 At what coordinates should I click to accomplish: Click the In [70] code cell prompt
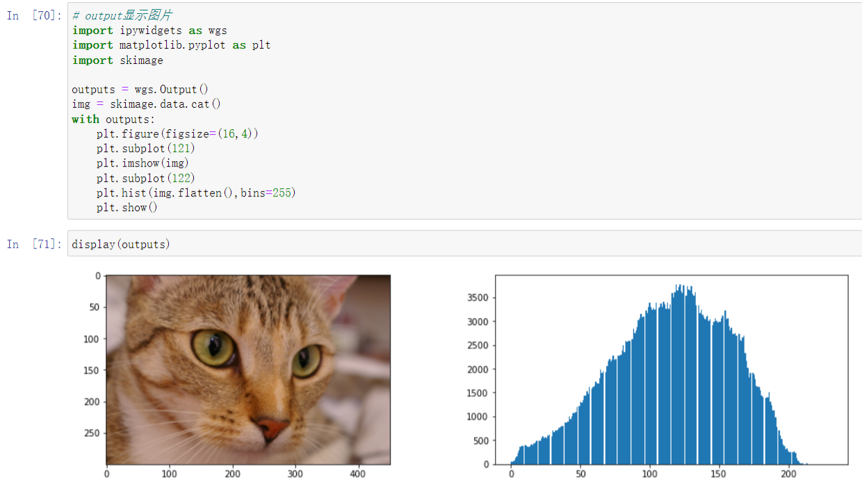pos(34,16)
